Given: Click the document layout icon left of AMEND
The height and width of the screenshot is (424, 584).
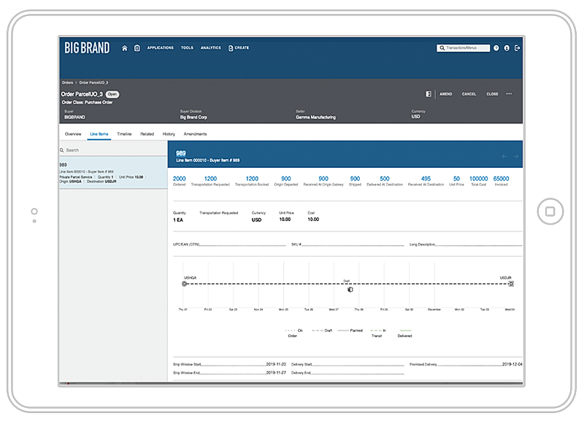Looking at the screenshot, I should click(429, 93).
